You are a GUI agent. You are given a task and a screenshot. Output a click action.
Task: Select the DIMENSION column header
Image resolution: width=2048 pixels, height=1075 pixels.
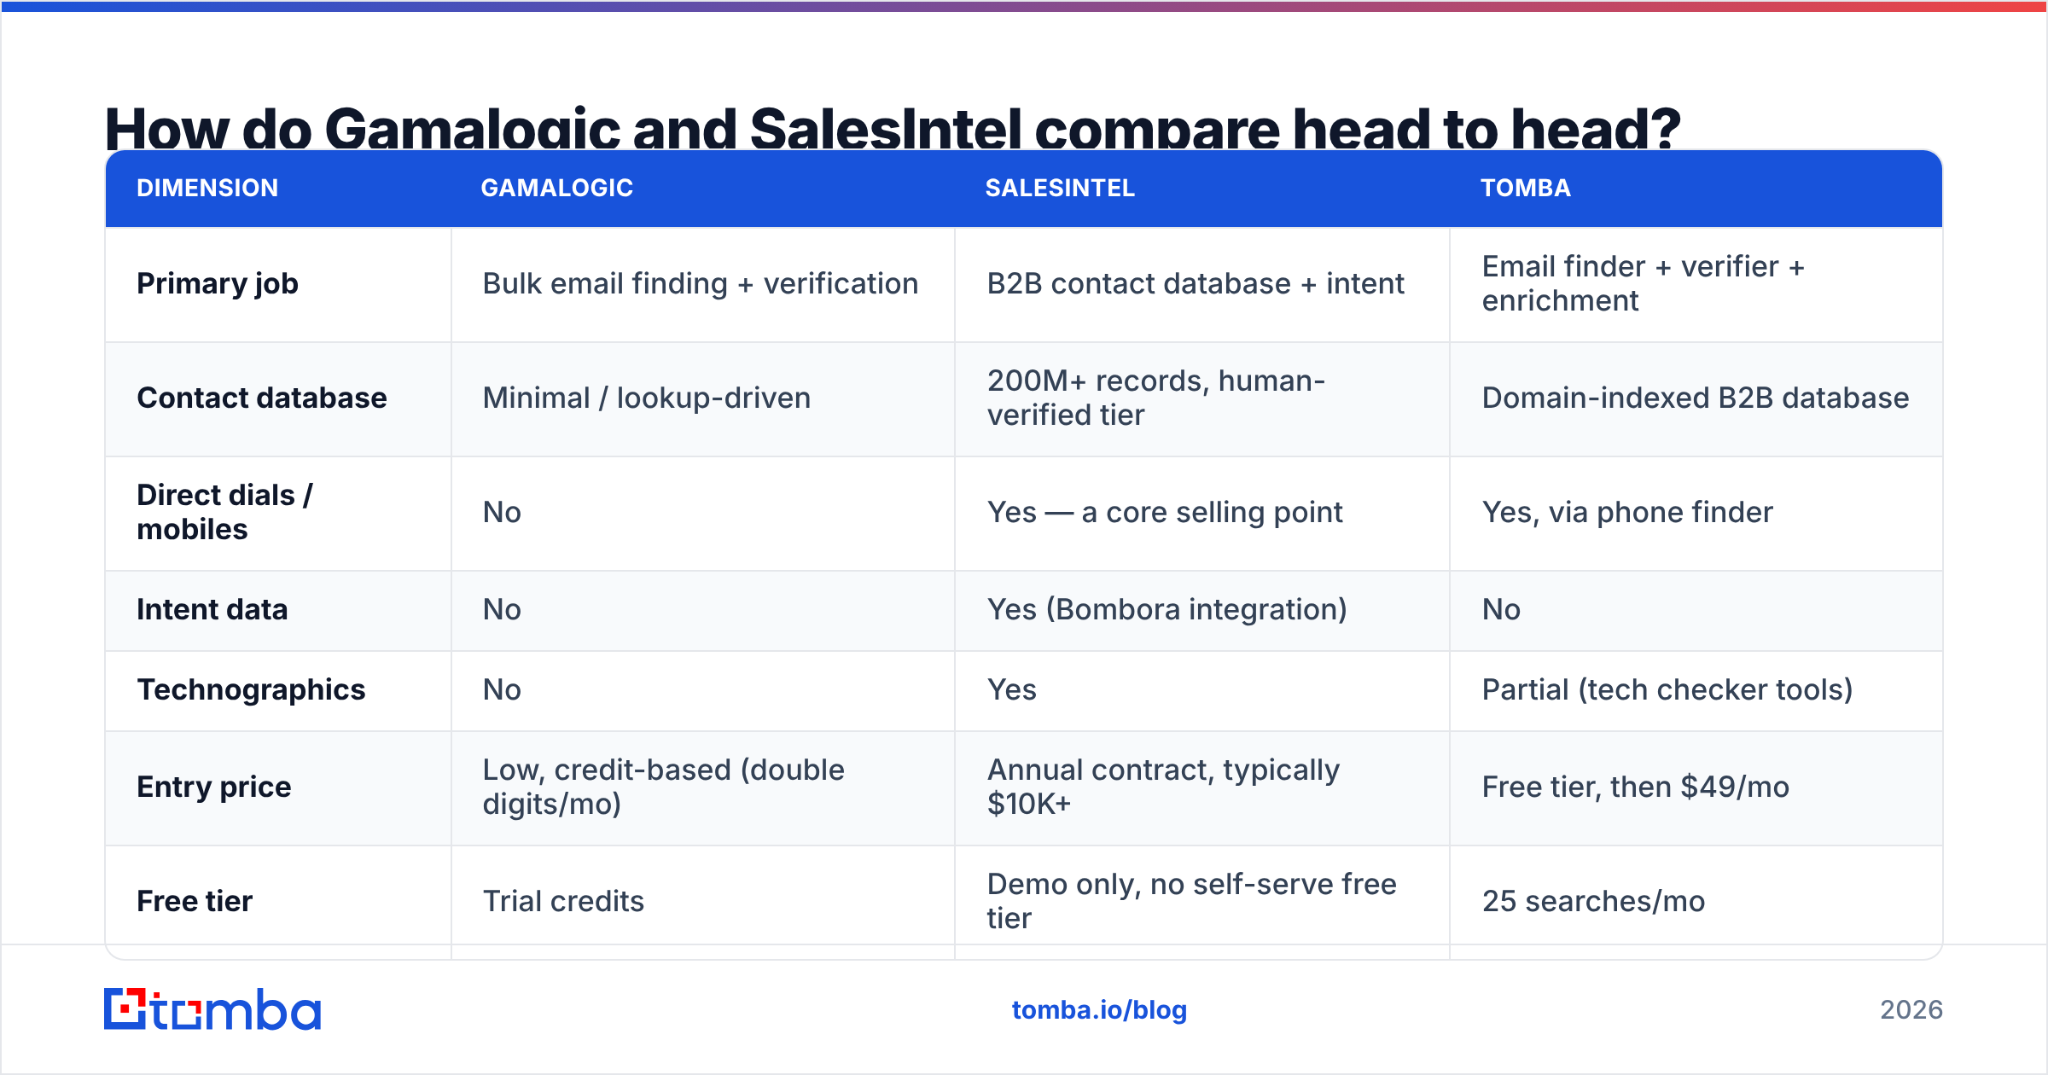[207, 188]
